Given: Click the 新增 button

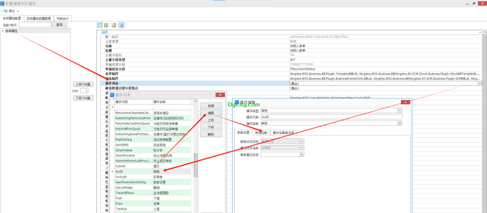Looking at the screenshot, I should 211,106.
